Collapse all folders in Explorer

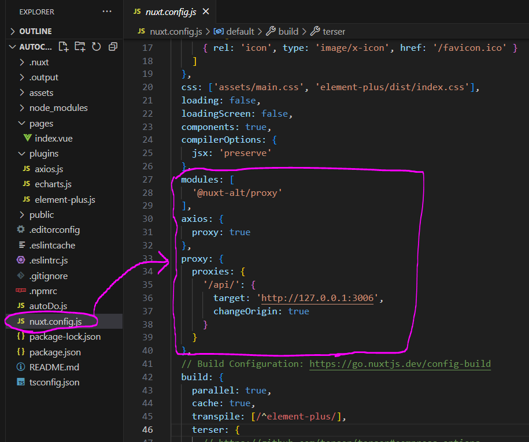coord(113,47)
